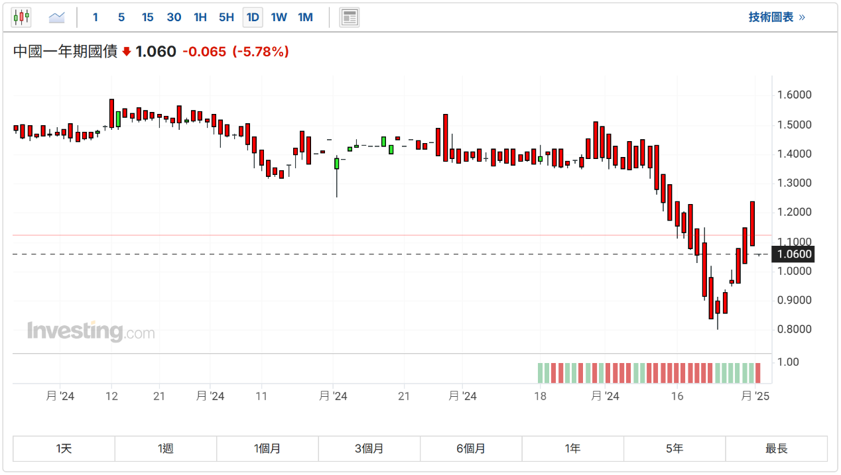Choose the 5-minute interval
Screen dimensions: 841x475
[x=121, y=17]
